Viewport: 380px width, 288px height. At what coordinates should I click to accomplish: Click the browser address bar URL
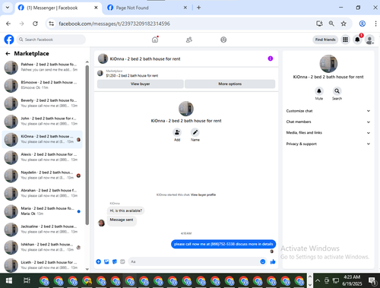click(x=114, y=24)
